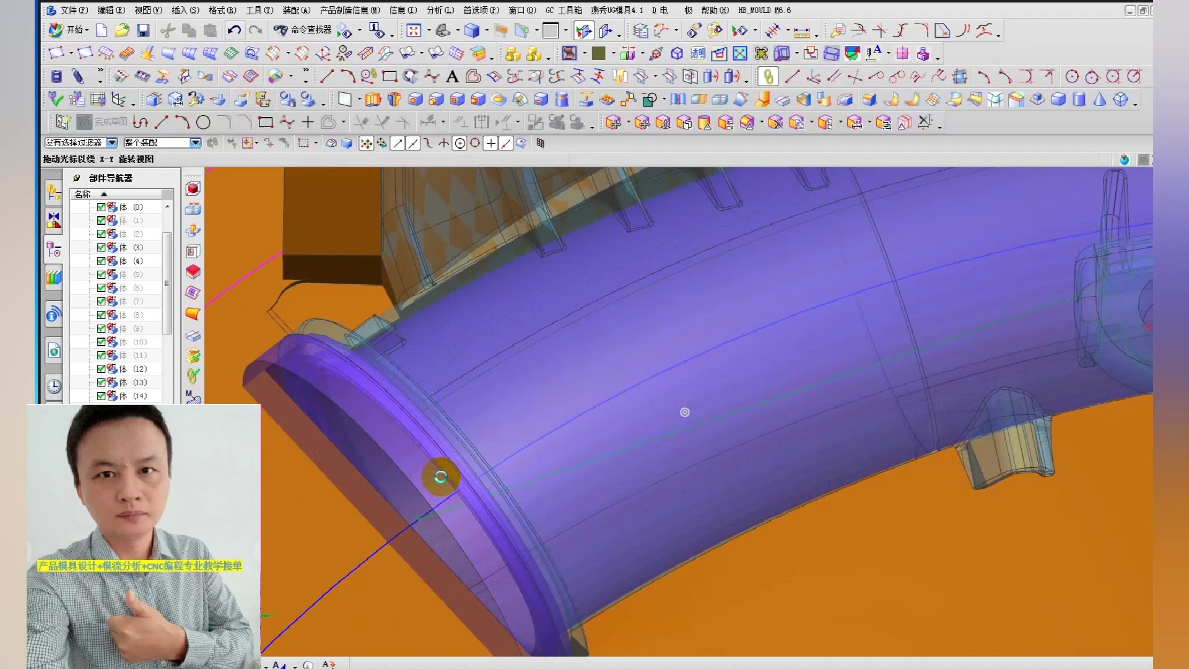This screenshot has height=669, width=1189.
Task: Click the cone primitive icon
Action: point(1100,99)
